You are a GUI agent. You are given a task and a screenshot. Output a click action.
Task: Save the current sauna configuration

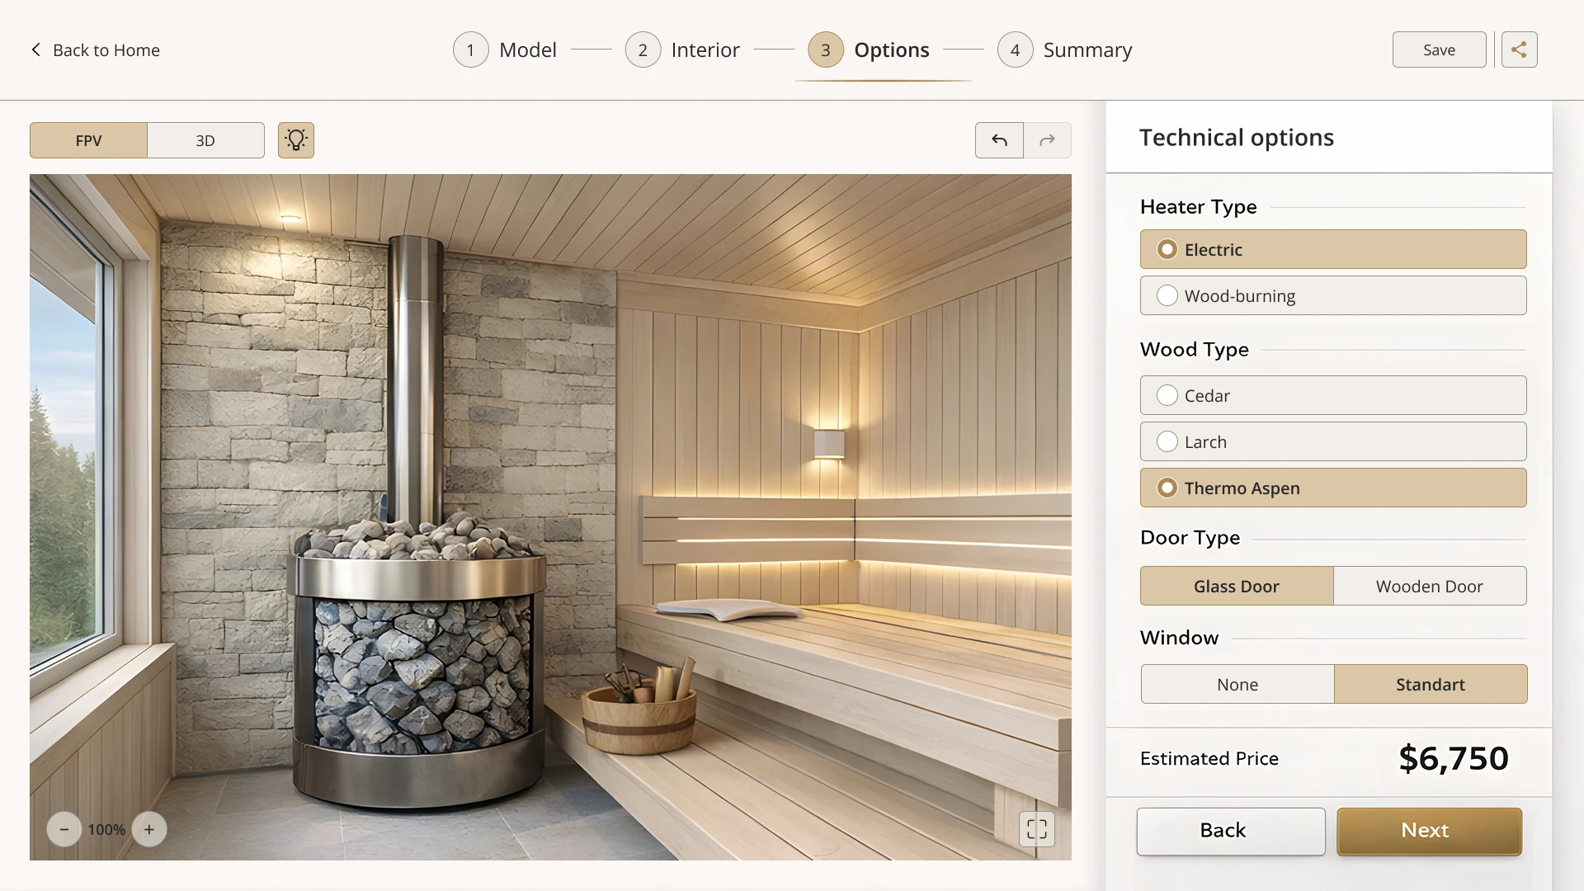click(x=1439, y=49)
